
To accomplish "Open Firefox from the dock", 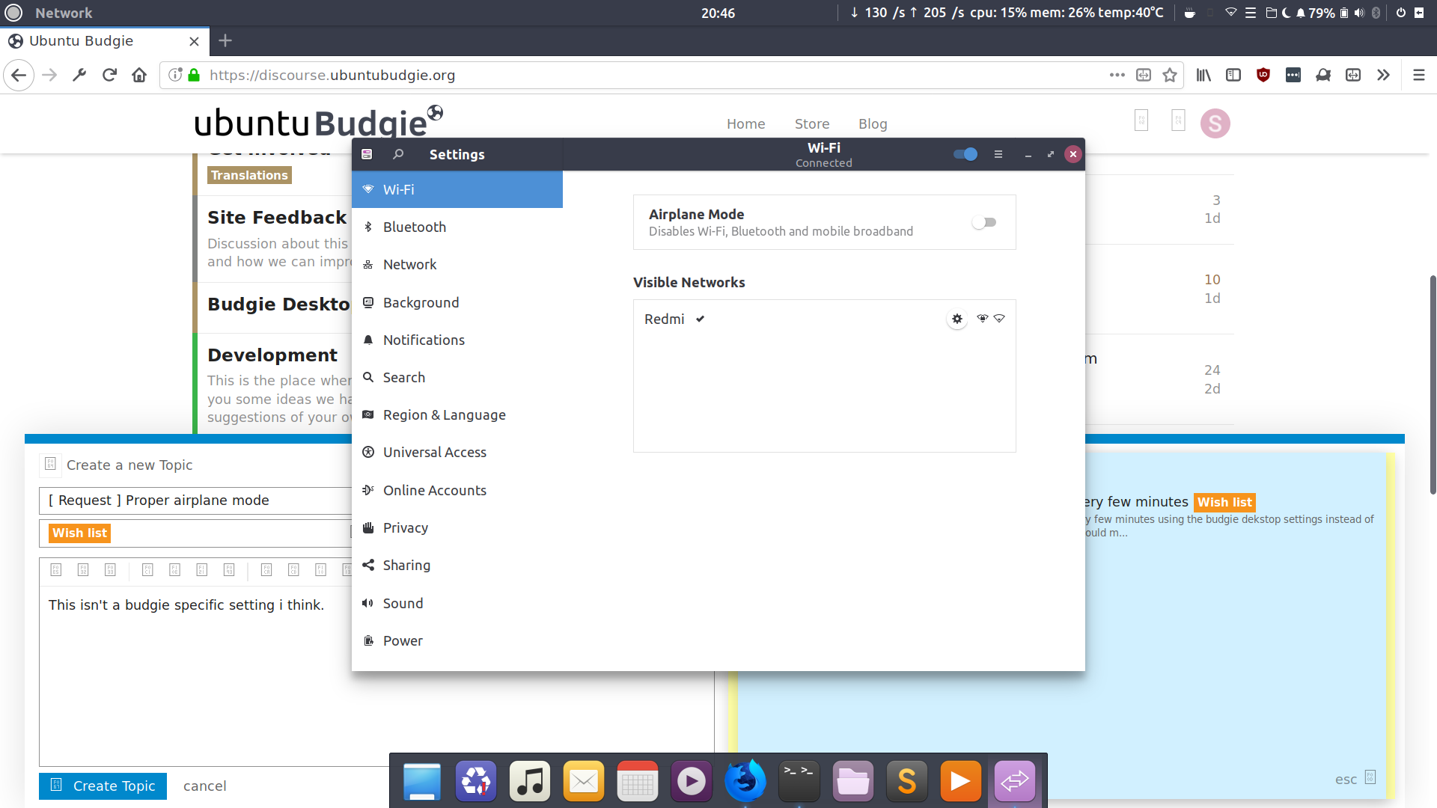I will 745,781.
